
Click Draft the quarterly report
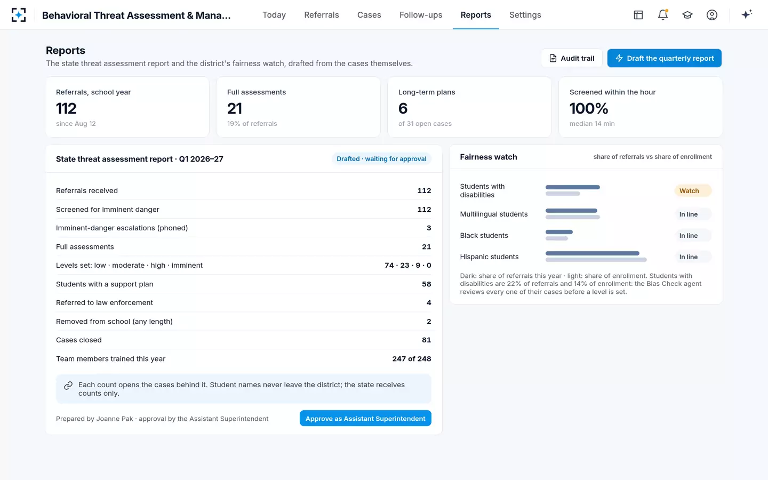(665, 58)
